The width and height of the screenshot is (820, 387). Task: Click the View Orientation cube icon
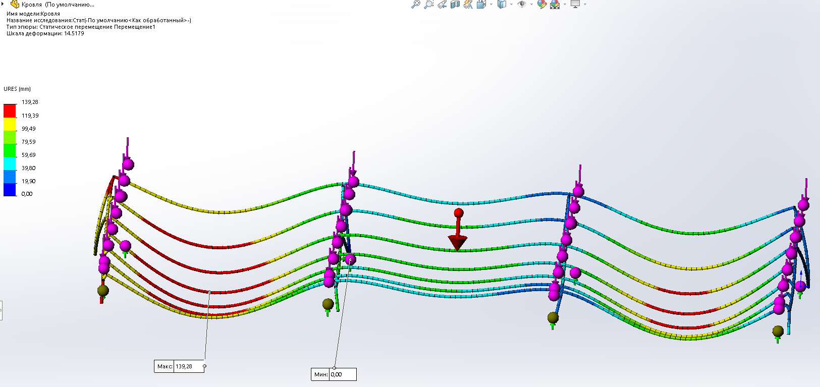(481, 4)
